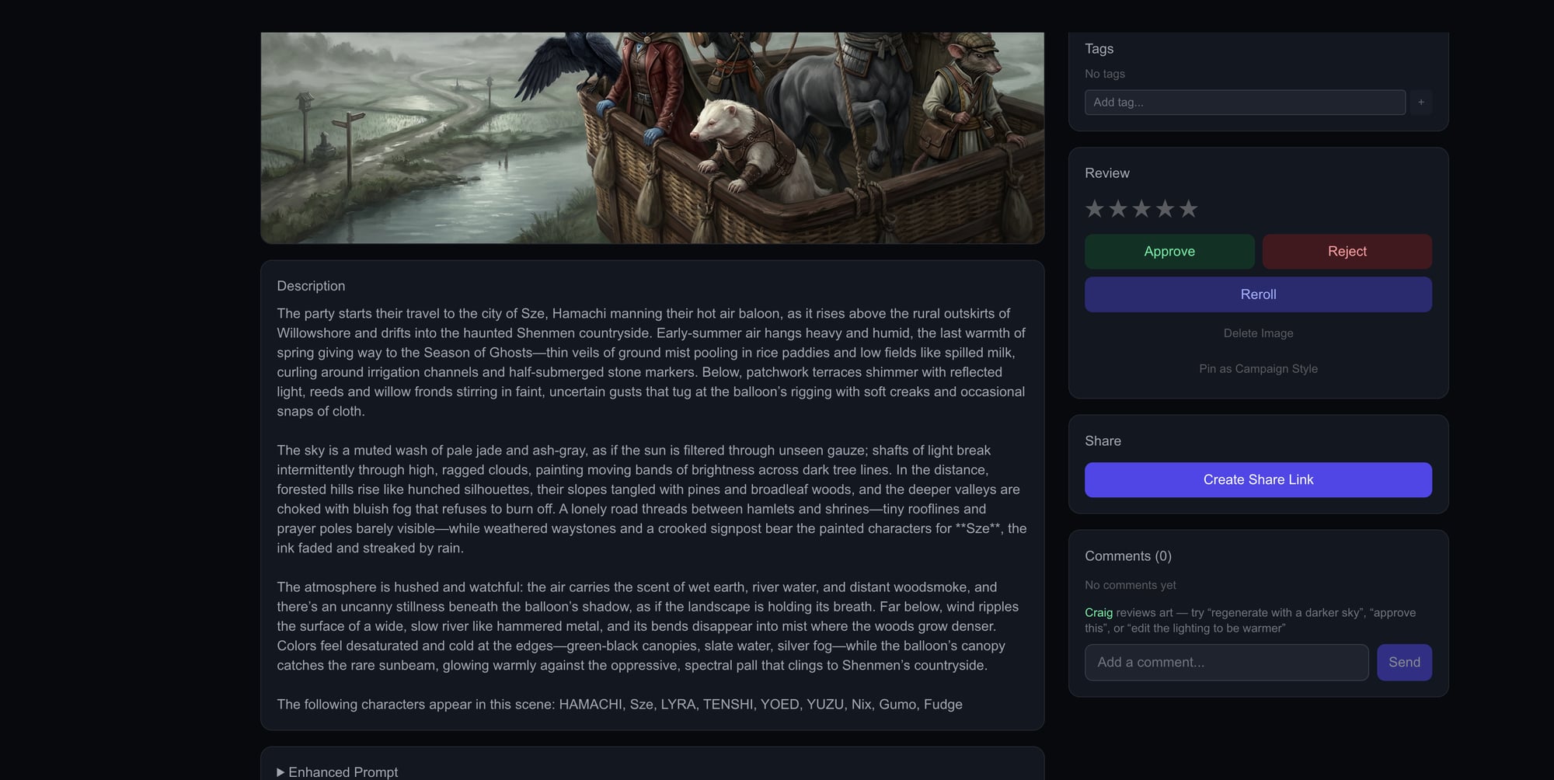The image size is (1554, 780).
Task: Give a five-star rating
Action: (1187, 208)
